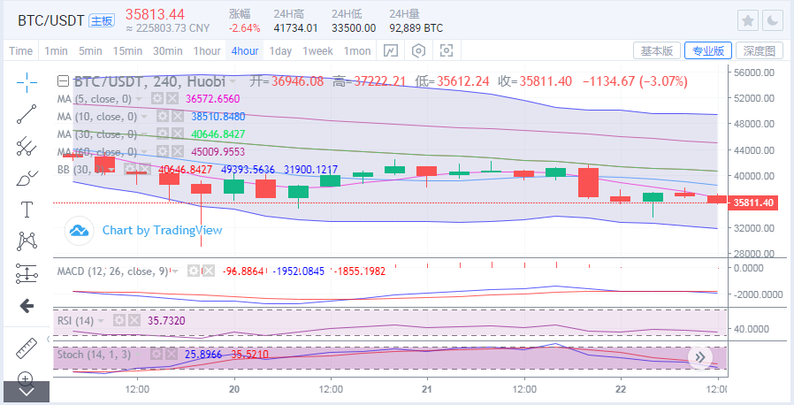Add BTC/USDT to favorites with star

pyautogui.click(x=748, y=20)
